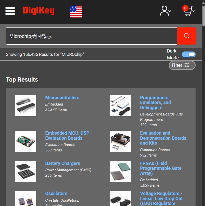This screenshot has height=206, width=205.
Task: Click "Development Boards, Kits, Programmers" subtitle
Action: pyautogui.click(x=162, y=117)
